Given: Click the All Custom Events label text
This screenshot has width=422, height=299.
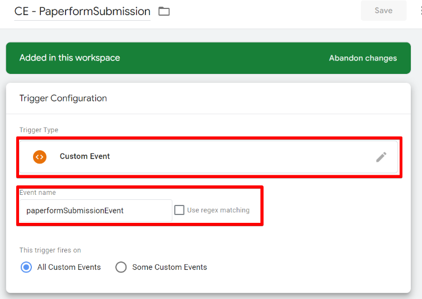Looking at the screenshot, I should click(x=69, y=267).
